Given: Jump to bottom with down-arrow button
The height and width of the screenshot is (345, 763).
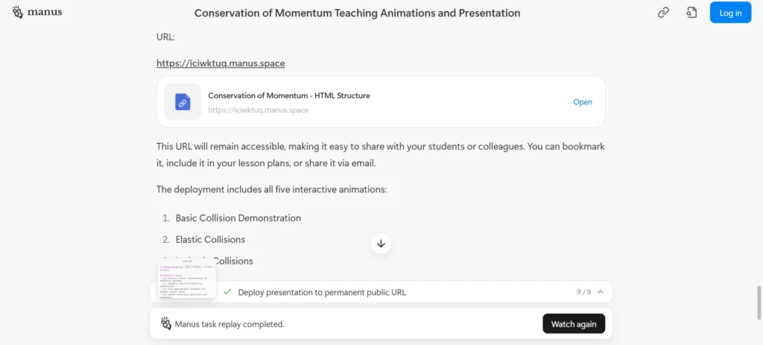Looking at the screenshot, I should pos(381,244).
